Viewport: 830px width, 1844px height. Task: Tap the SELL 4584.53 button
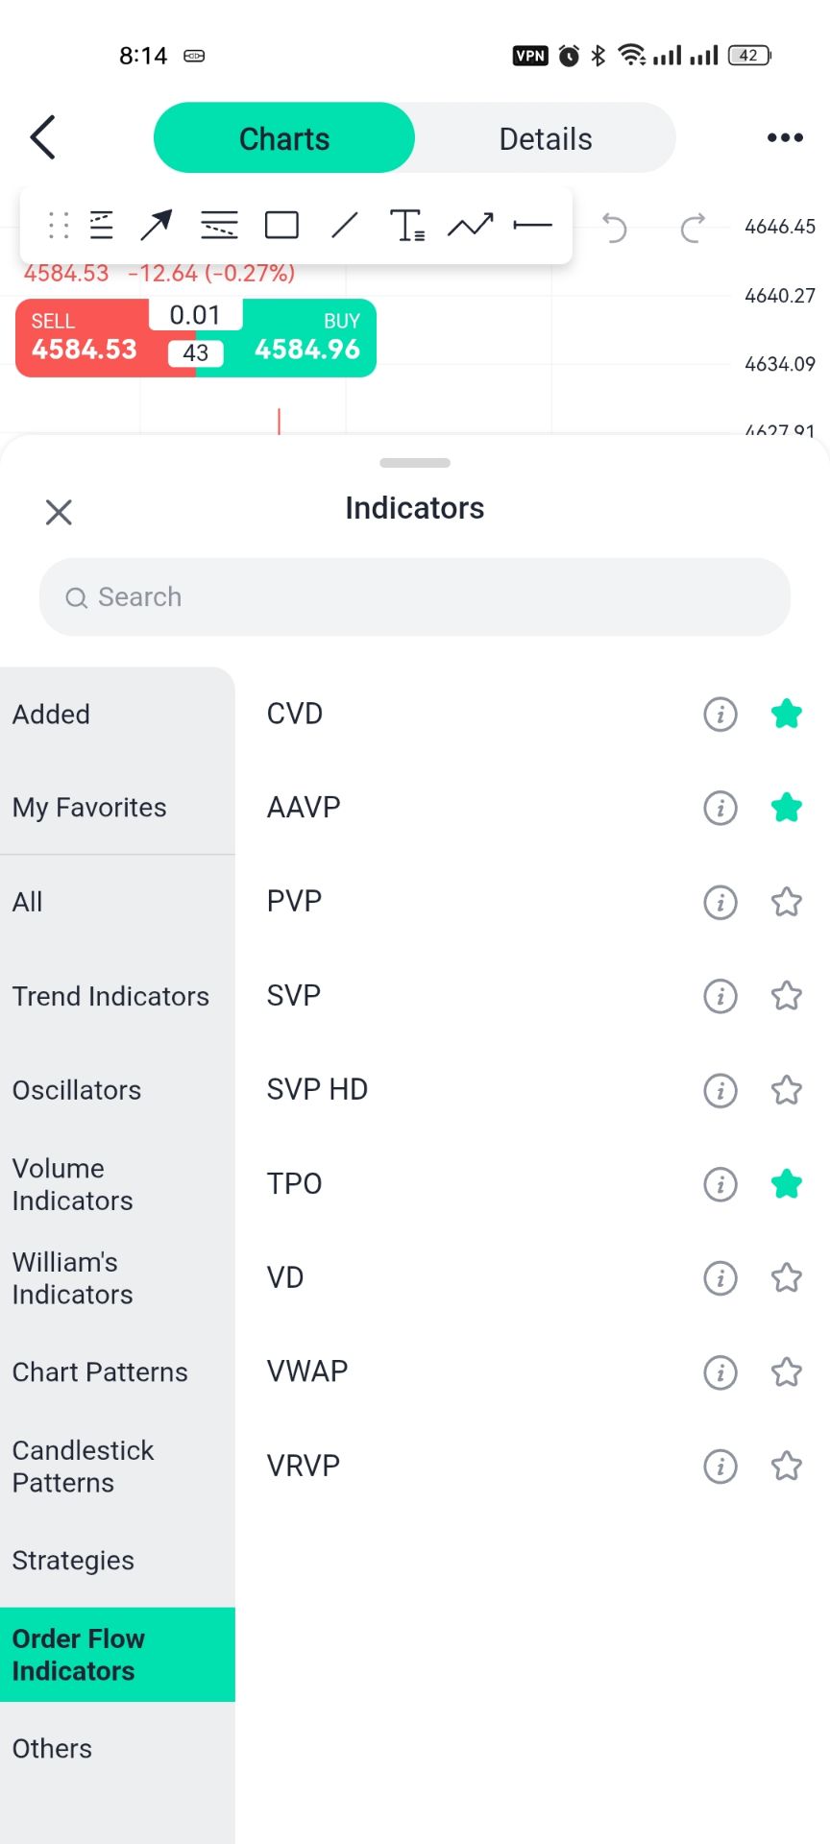(x=85, y=338)
